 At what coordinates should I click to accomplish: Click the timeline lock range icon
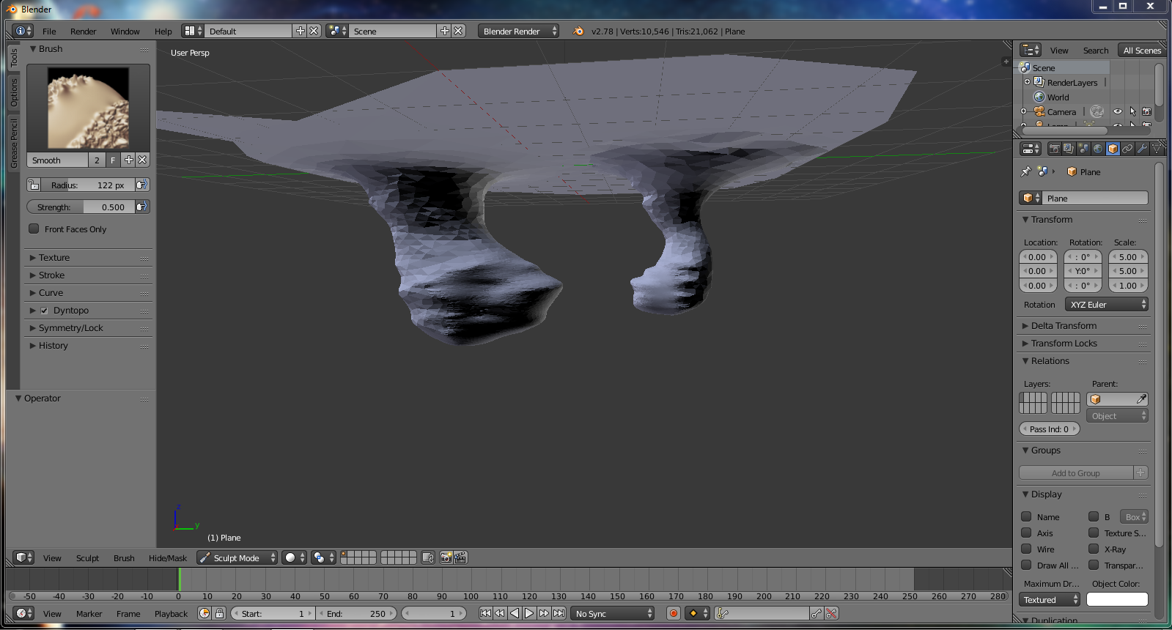tap(219, 613)
